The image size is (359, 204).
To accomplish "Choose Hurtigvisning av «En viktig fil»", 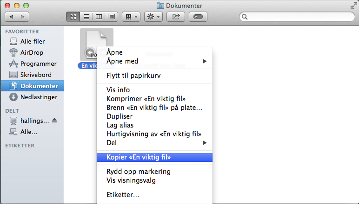I will 154,134.
